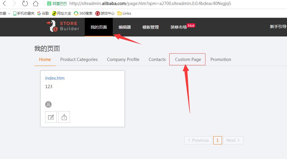Reload the page with the browser refresh icon
The height and width of the screenshot is (159, 287).
25,4
